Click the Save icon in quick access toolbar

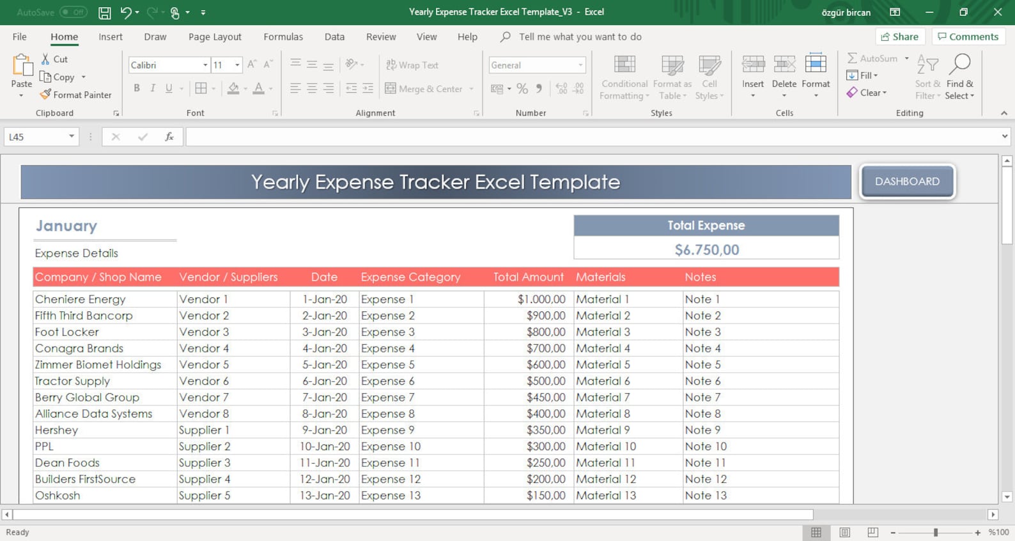[x=105, y=12]
